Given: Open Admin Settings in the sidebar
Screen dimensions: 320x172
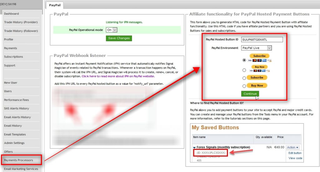Looking at the screenshot, I should coord(14,143).
